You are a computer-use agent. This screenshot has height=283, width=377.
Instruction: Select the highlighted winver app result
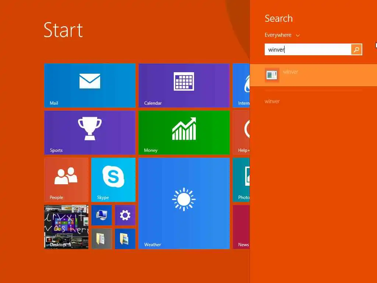point(314,75)
